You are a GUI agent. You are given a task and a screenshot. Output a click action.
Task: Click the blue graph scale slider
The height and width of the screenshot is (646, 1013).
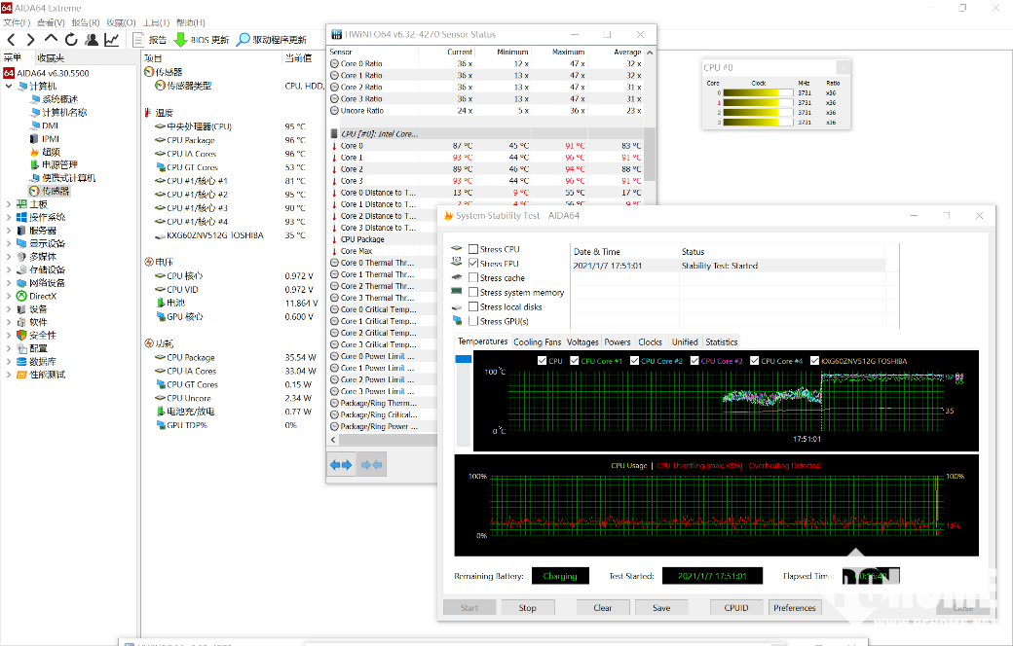[x=464, y=360]
